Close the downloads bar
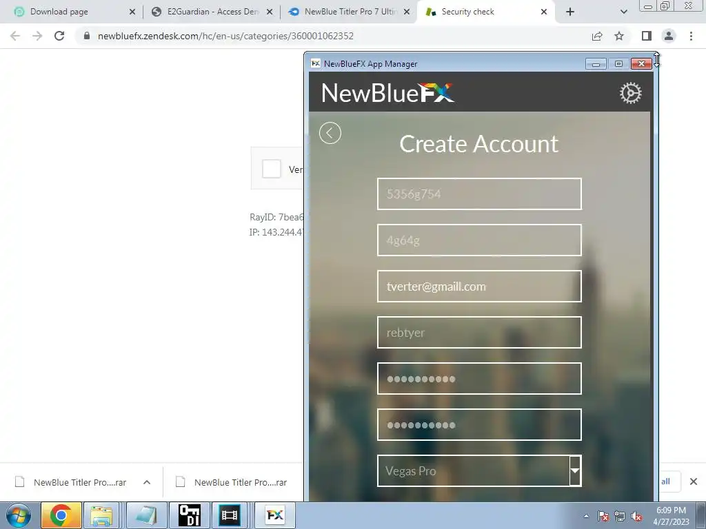Image resolution: width=706 pixels, height=529 pixels. pos(694,481)
